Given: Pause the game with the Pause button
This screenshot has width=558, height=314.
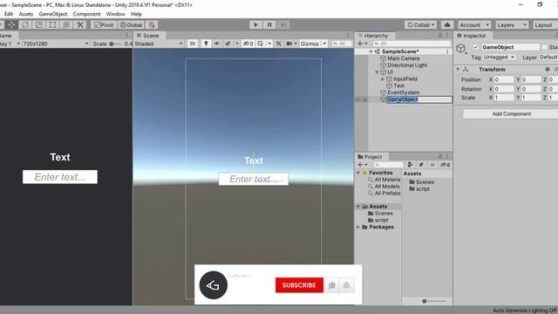Looking at the screenshot, I should coord(269,24).
